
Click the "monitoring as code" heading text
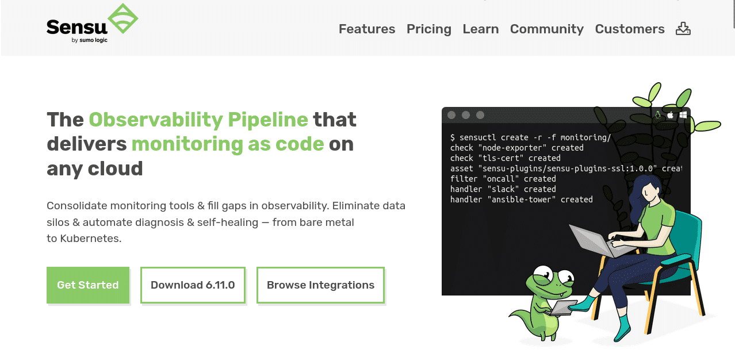228,144
